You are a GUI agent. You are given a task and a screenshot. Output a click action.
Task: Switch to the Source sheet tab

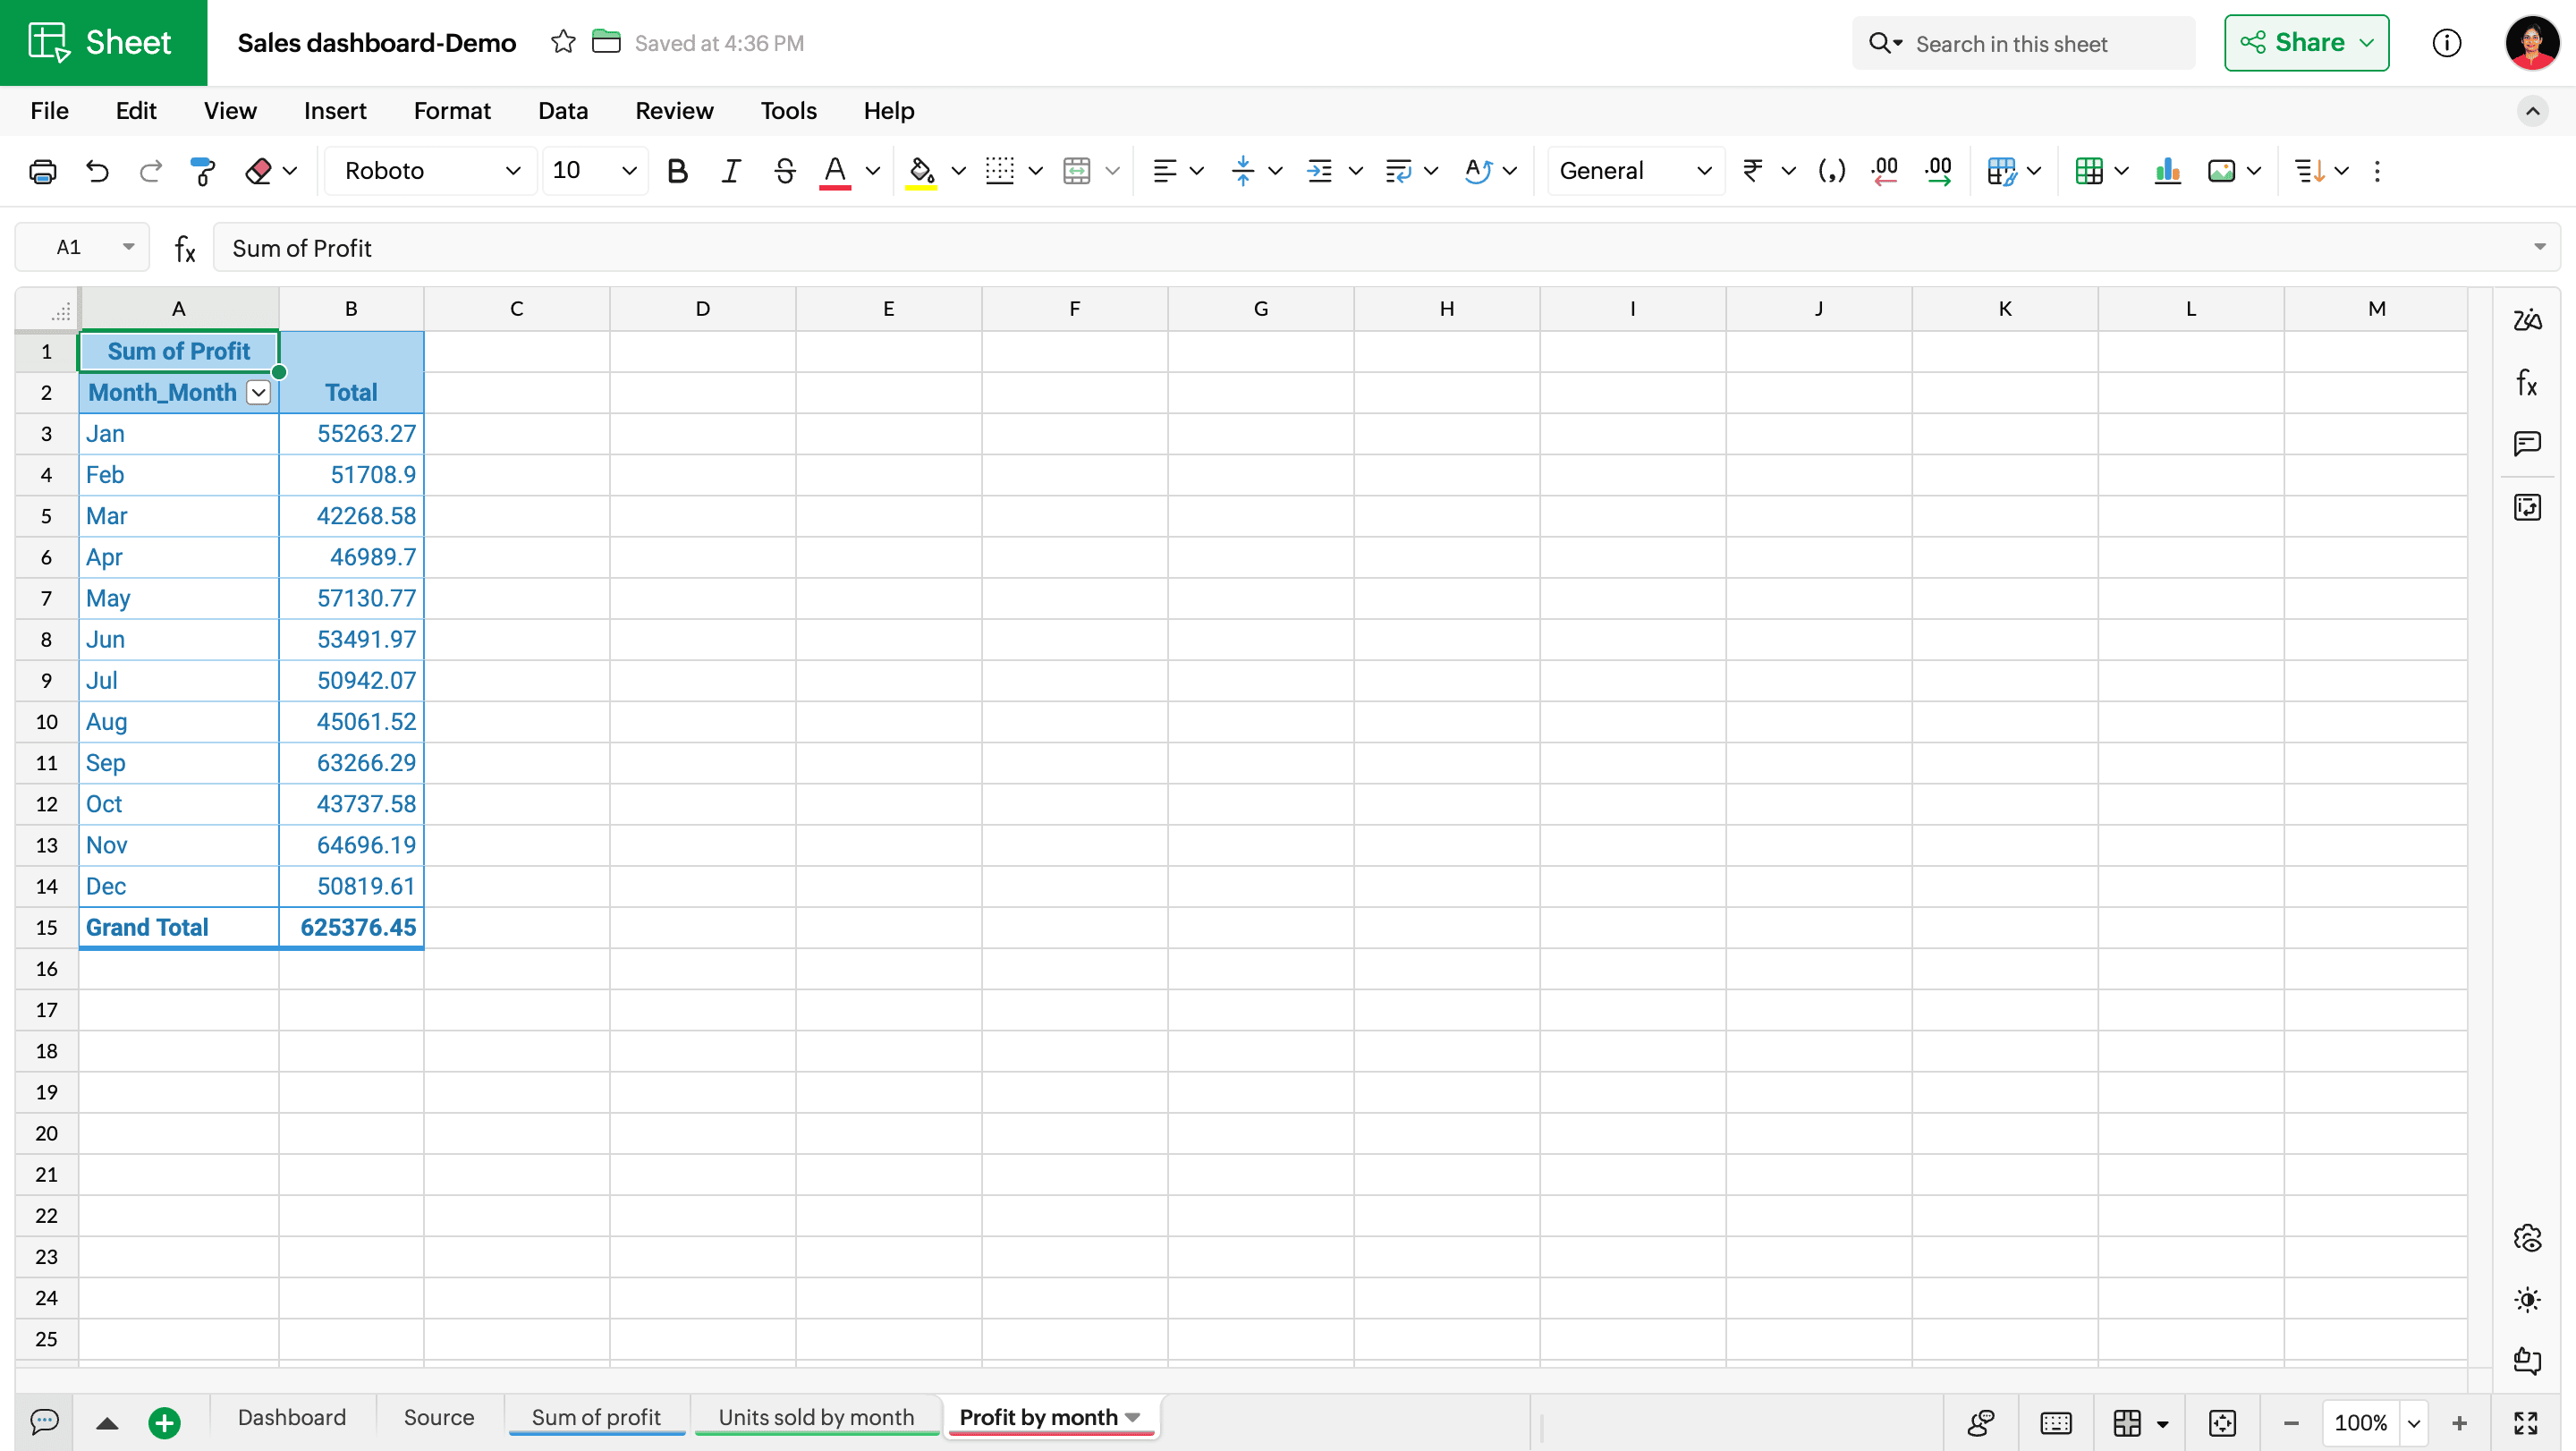pyautogui.click(x=439, y=1418)
